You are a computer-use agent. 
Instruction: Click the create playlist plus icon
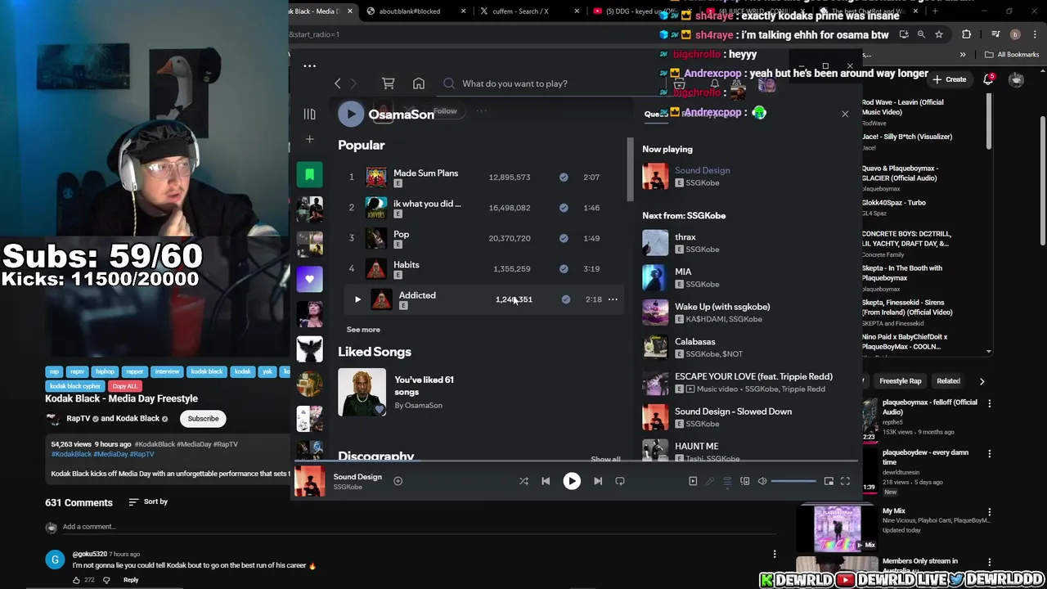(309, 140)
